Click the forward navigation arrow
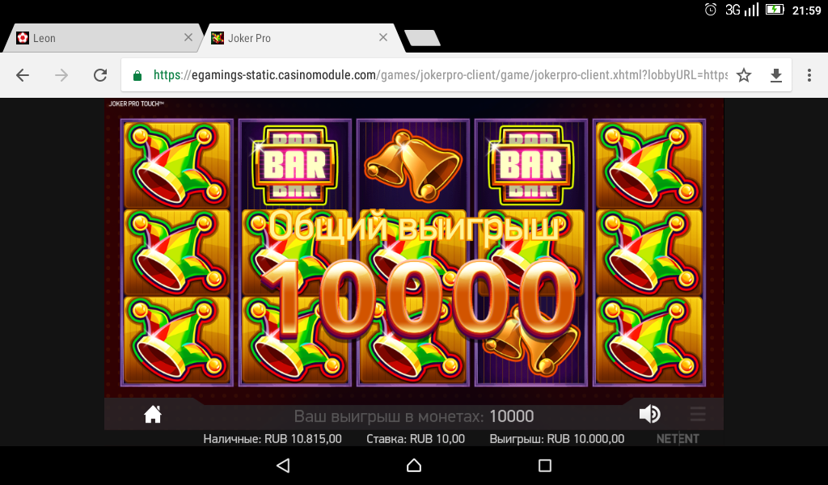This screenshot has height=485, width=828. click(61, 75)
